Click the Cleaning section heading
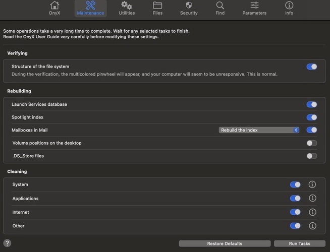 (x=17, y=171)
